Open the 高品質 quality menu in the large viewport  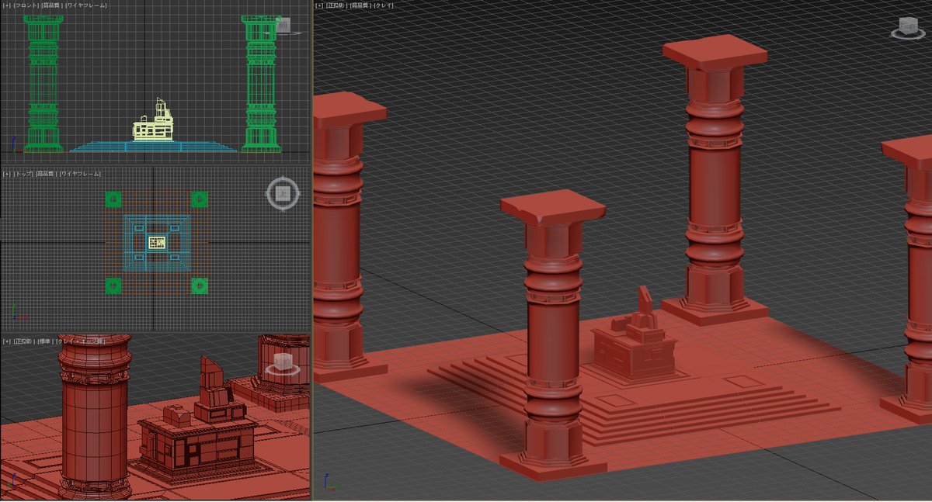[x=360, y=5]
